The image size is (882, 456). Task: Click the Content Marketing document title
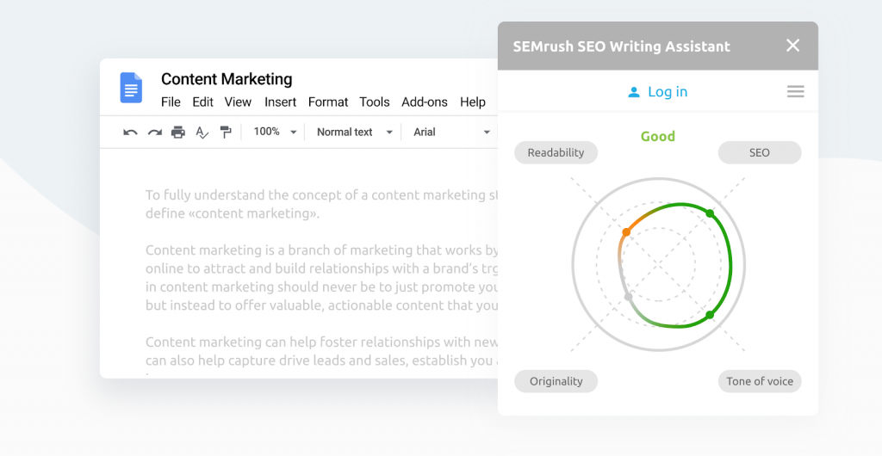[x=227, y=79]
